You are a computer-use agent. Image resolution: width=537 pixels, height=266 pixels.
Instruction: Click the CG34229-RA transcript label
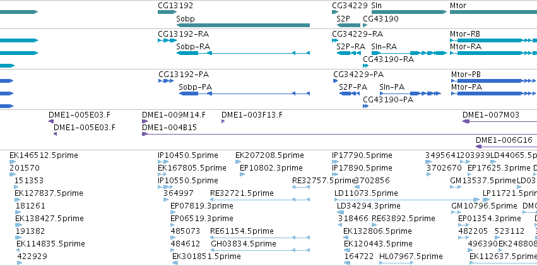[x=358, y=34]
